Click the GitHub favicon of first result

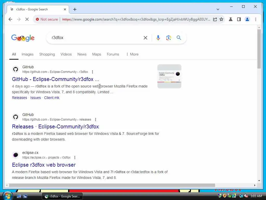pos(16,69)
